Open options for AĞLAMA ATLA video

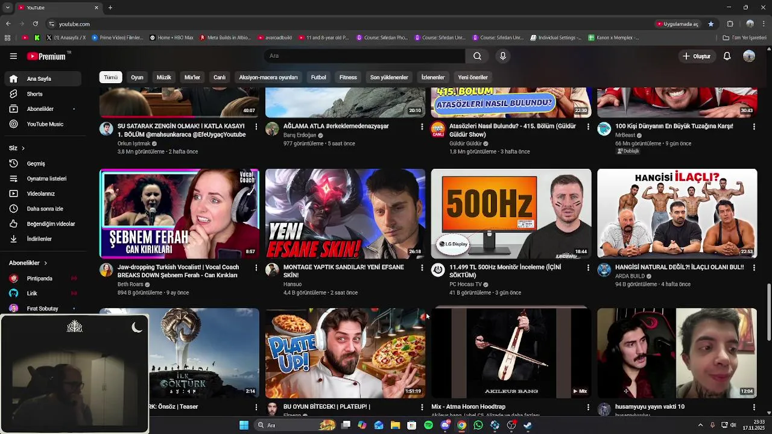pyautogui.click(x=422, y=127)
